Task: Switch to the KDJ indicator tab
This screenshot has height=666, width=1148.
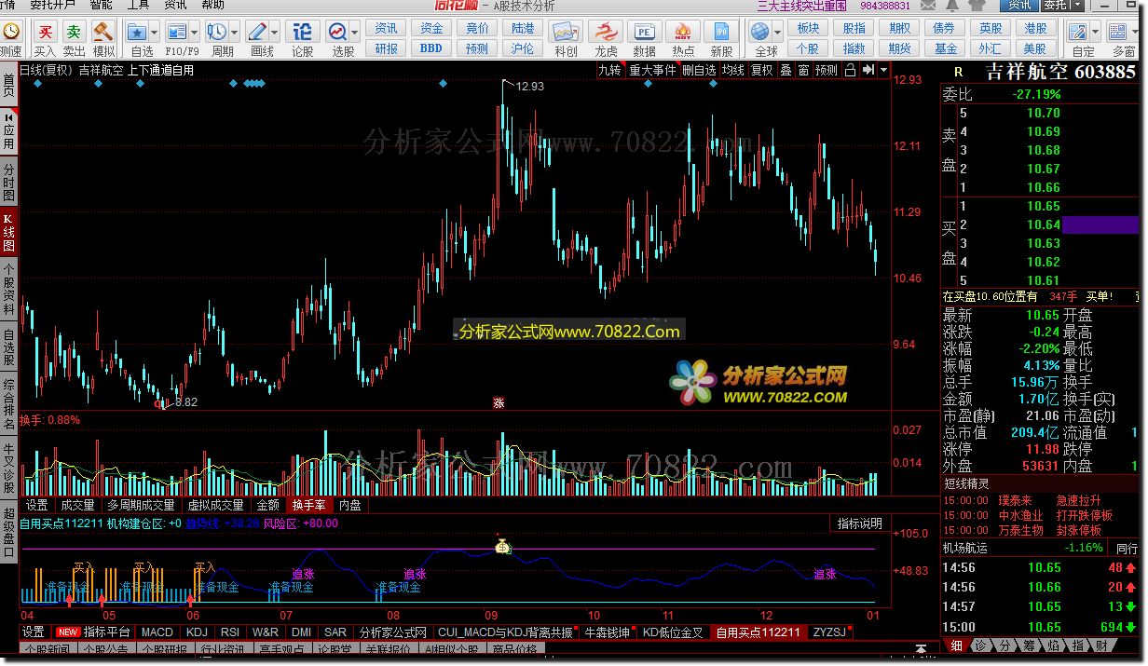Action: [x=197, y=632]
